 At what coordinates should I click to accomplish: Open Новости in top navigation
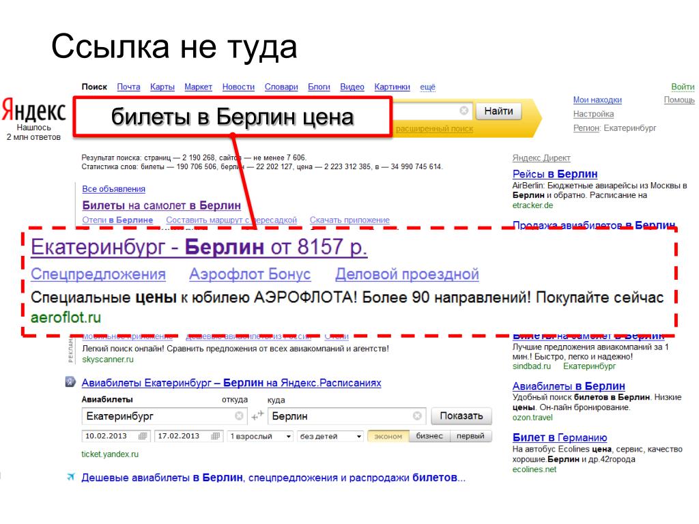pyautogui.click(x=238, y=87)
